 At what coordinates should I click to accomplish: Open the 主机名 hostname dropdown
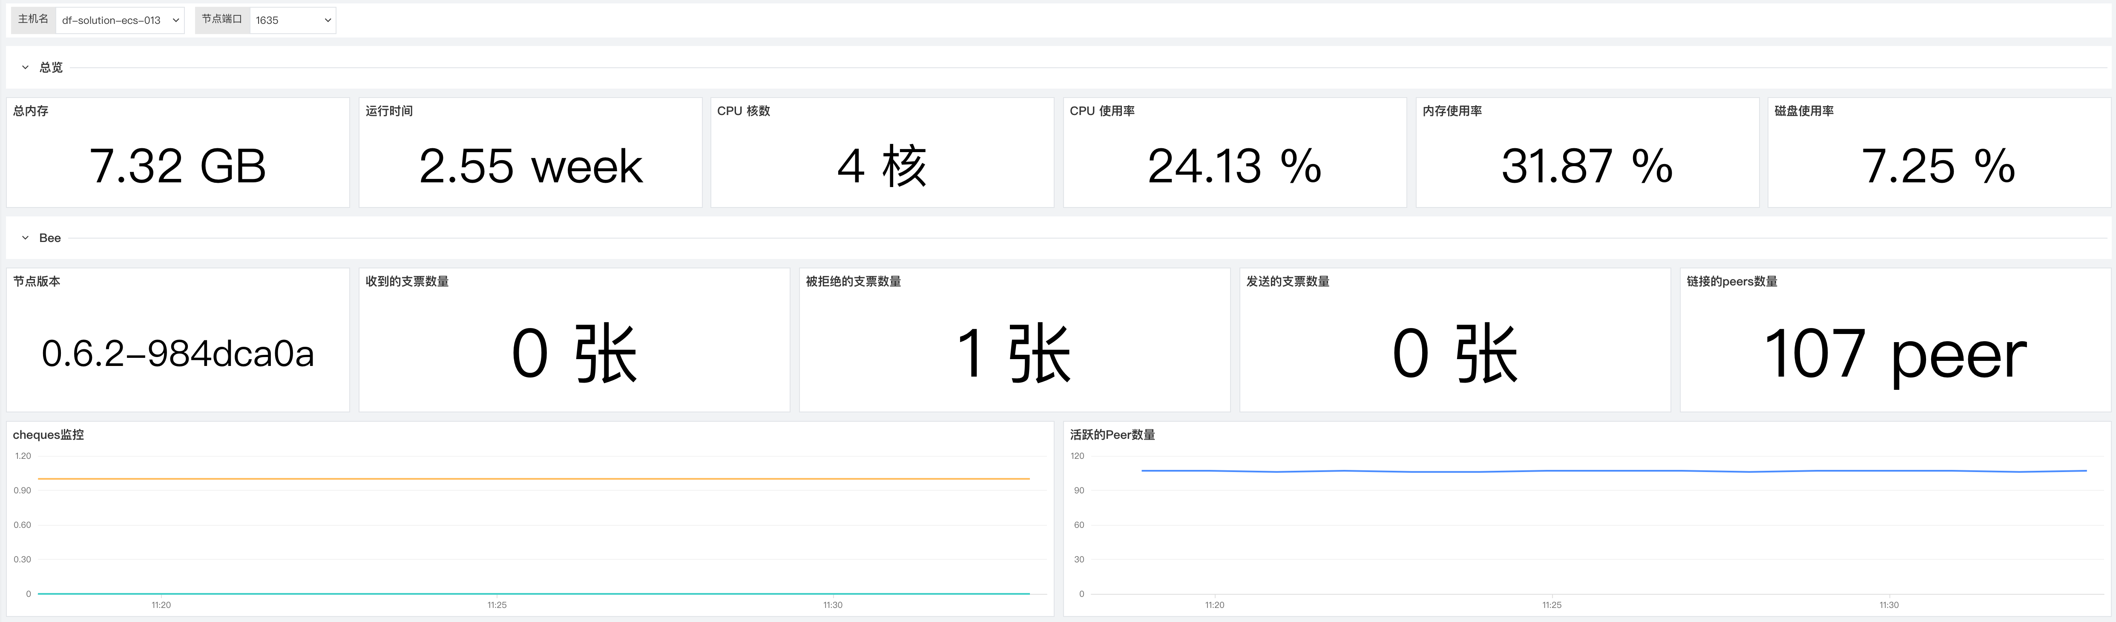click(120, 20)
